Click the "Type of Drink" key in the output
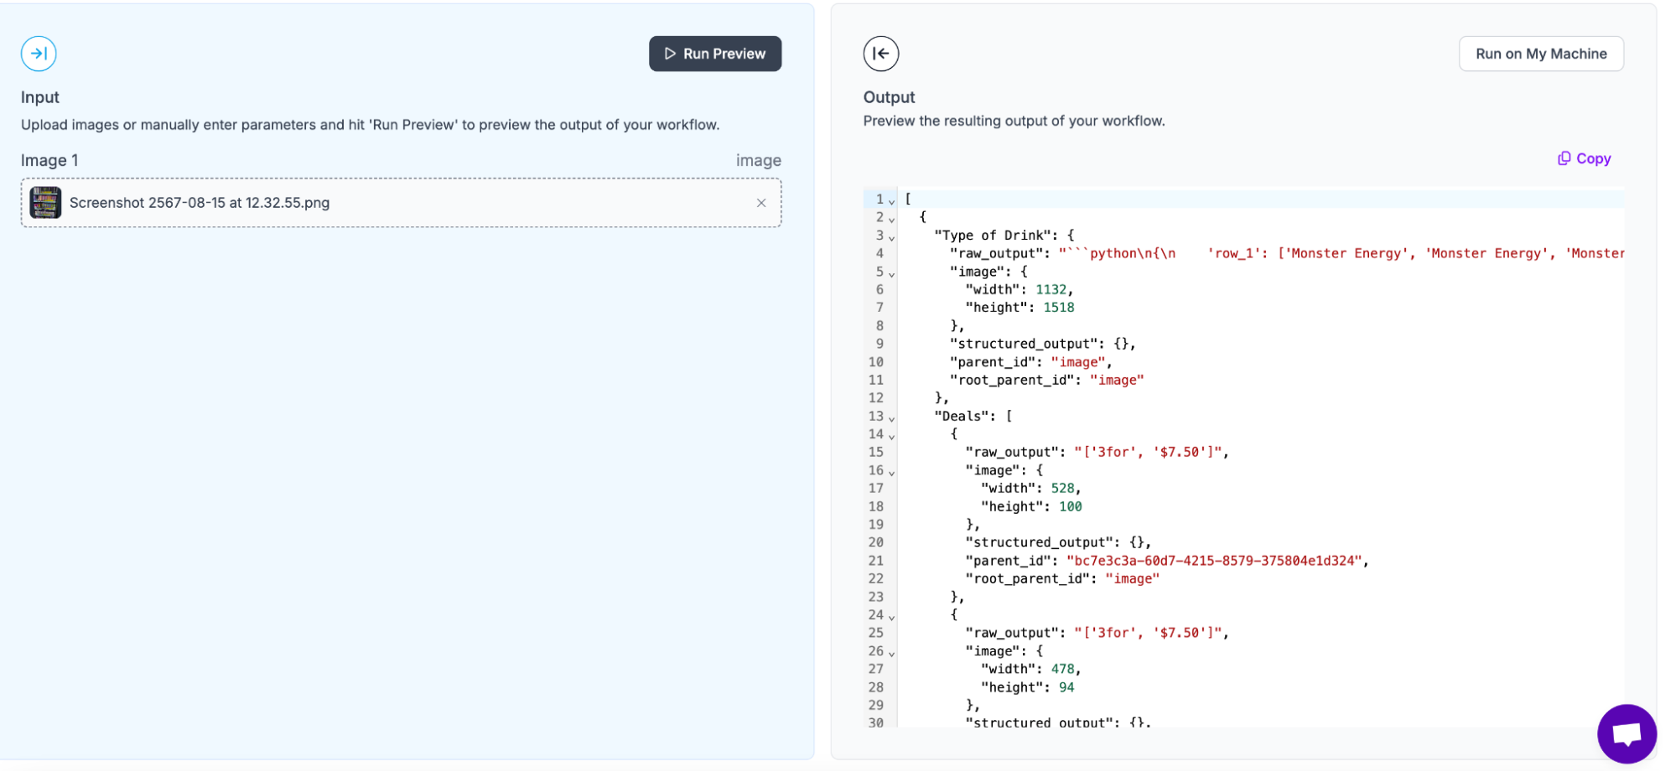This screenshot has height=772, width=1676. click(991, 236)
